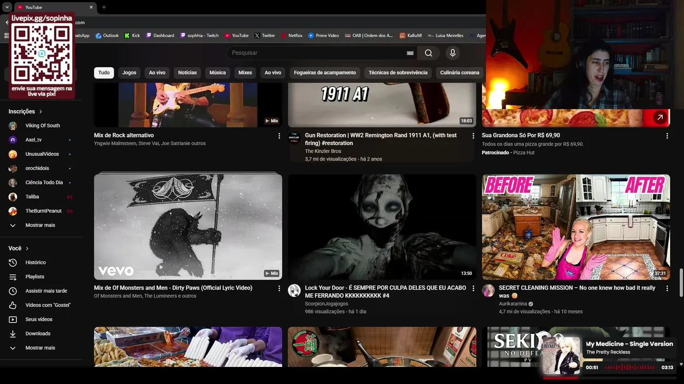Open Inscrições section chevron
The width and height of the screenshot is (684, 384).
(x=41, y=111)
